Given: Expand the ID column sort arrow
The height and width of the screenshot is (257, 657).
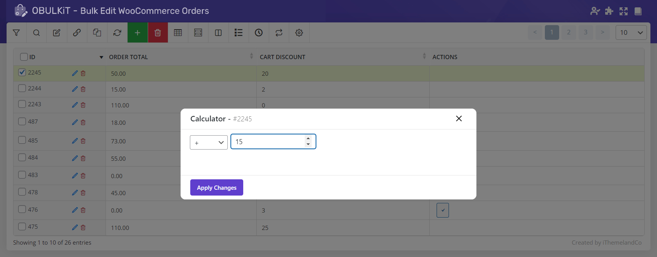Looking at the screenshot, I should coord(101,57).
